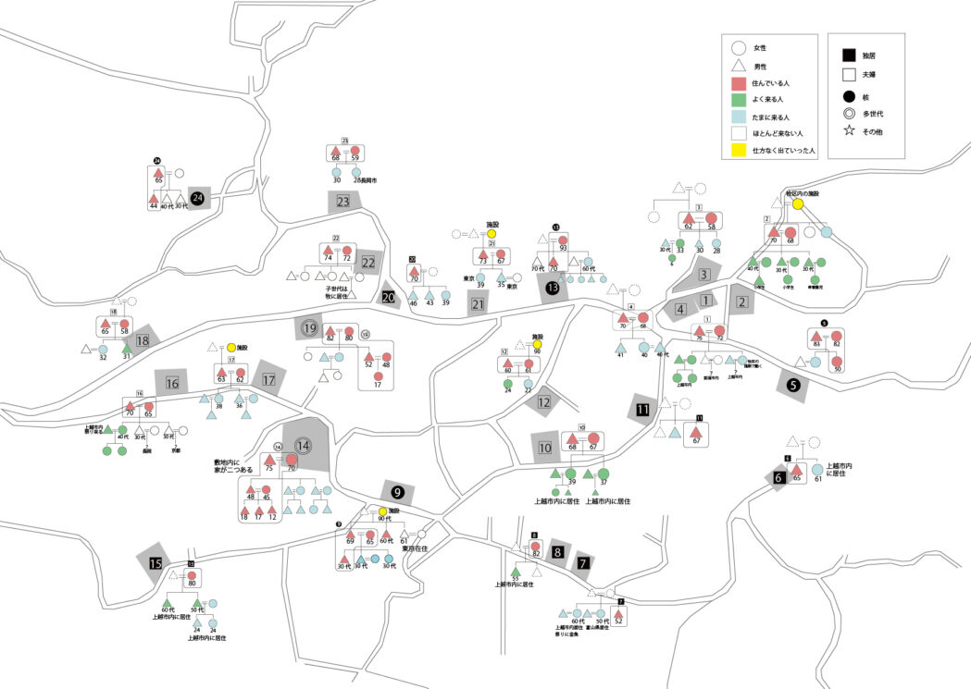Image resolution: width=971 pixels, height=689 pixels.
Task: Pick the red 住んでいる人 legend swatch
Action: point(738,83)
